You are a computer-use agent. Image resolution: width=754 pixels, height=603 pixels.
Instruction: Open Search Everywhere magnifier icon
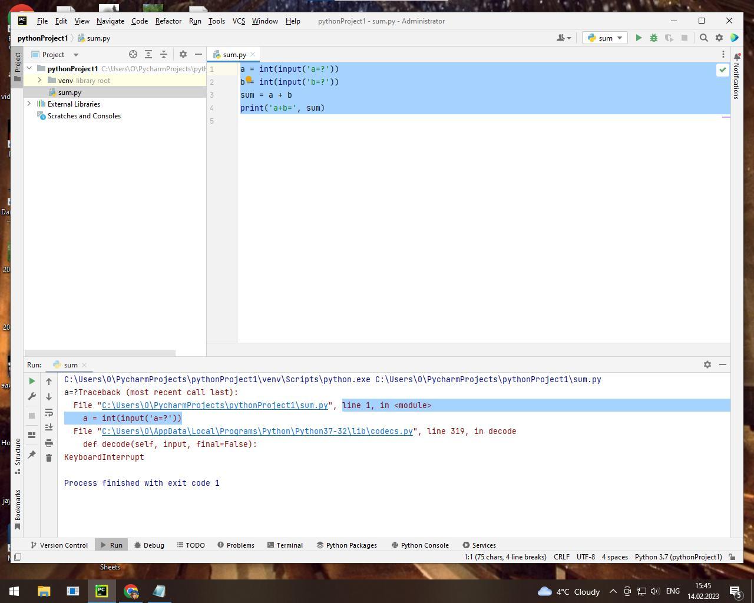click(x=704, y=38)
